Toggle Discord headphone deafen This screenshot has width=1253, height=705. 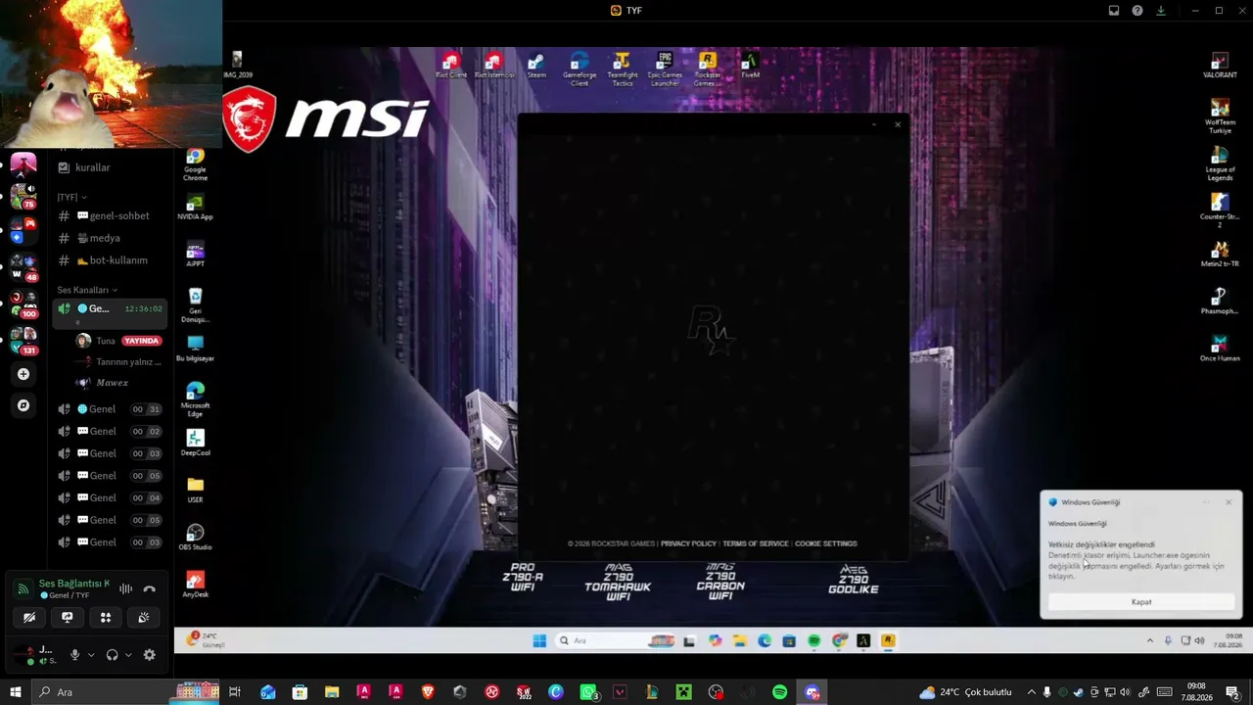pyautogui.click(x=112, y=655)
